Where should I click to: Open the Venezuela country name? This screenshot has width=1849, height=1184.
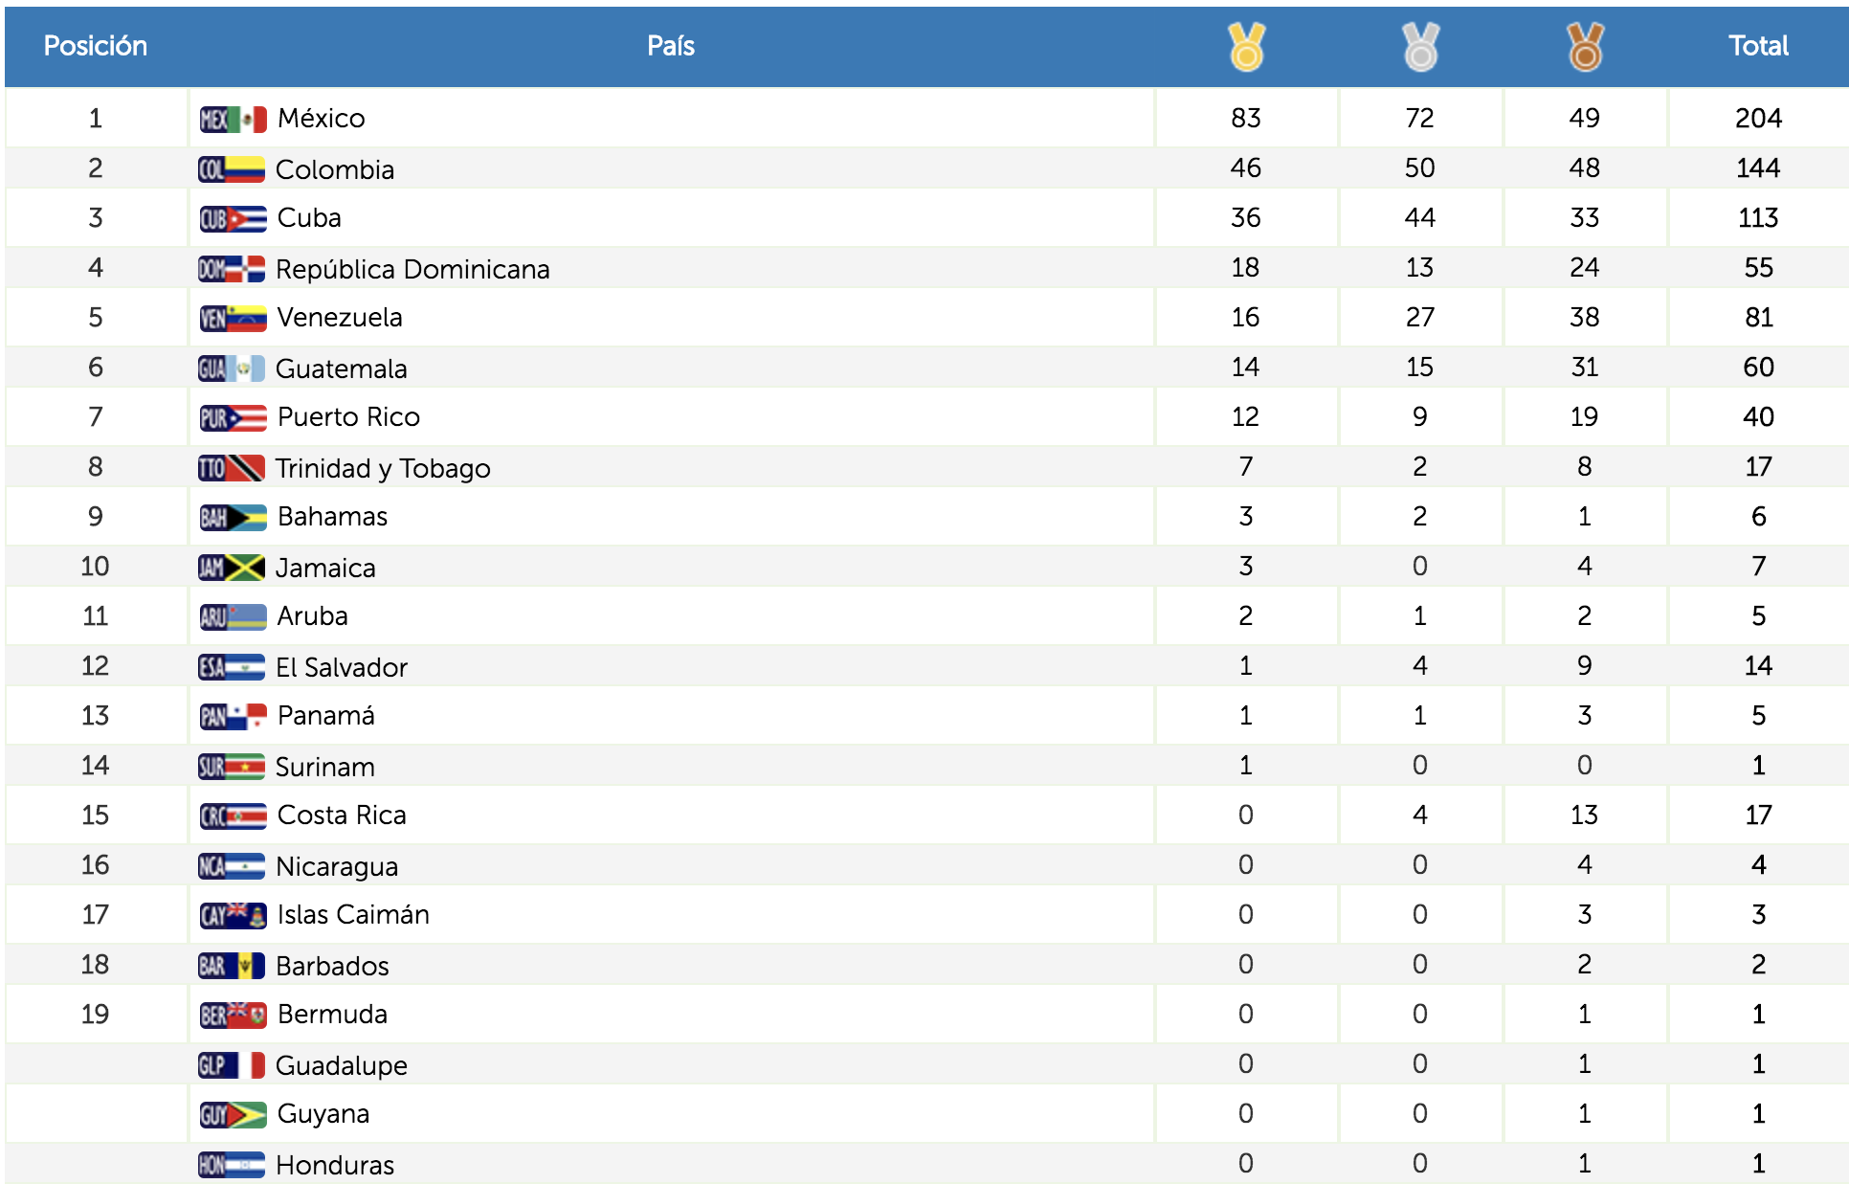tap(340, 317)
